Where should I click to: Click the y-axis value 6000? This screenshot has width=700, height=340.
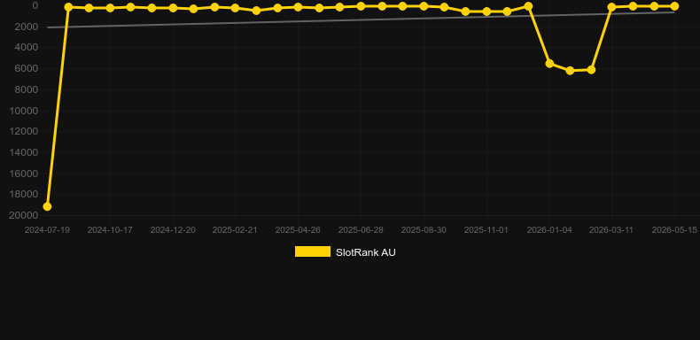pos(27,68)
